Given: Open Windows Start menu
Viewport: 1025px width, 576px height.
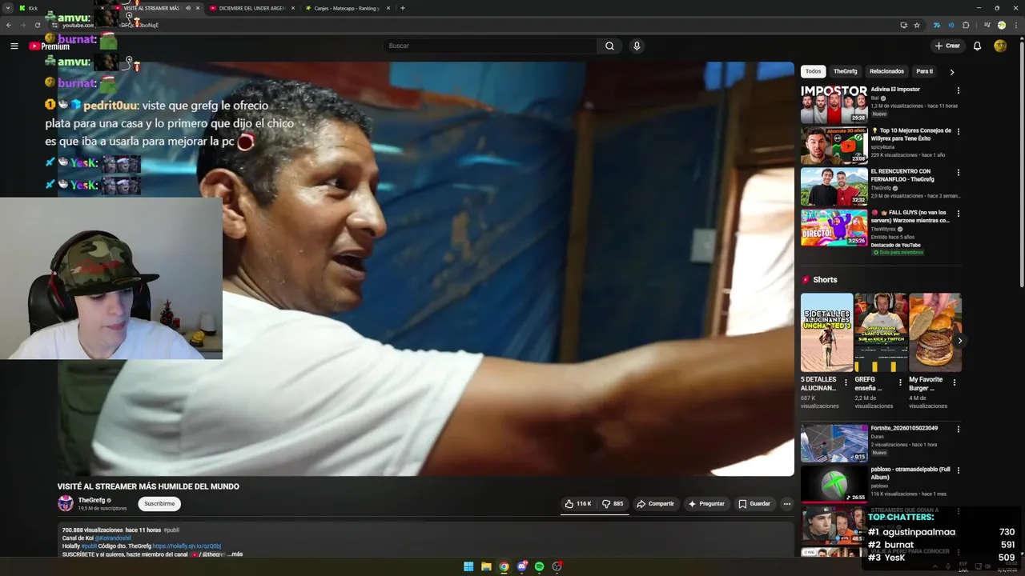Looking at the screenshot, I should click(468, 566).
